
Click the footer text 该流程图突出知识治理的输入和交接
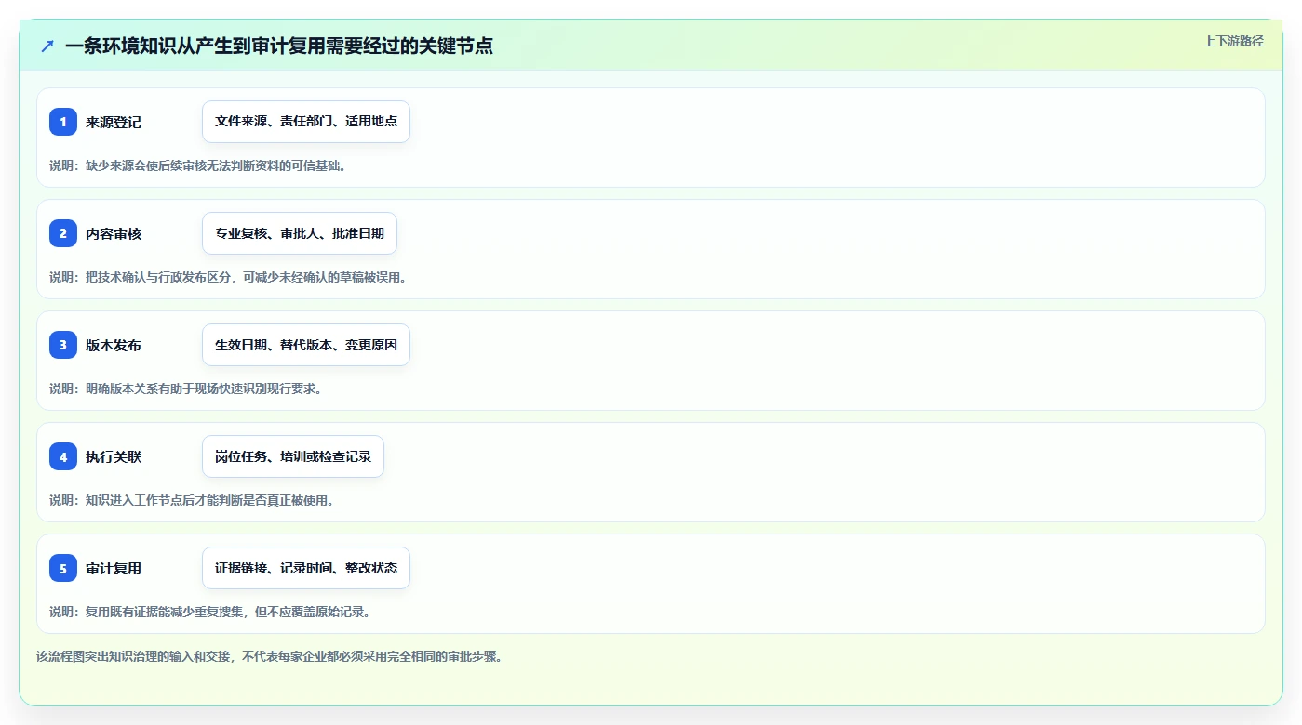[134, 656]
